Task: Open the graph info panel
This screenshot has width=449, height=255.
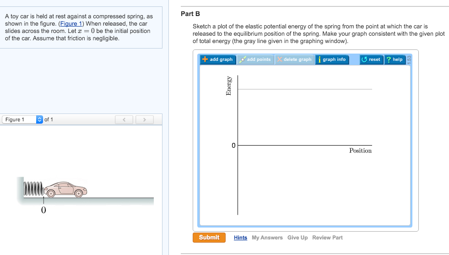Action: [331, 60]
